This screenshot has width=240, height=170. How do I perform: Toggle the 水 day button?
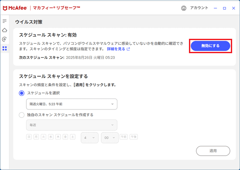pyautogui.click(x=51, y=137)
